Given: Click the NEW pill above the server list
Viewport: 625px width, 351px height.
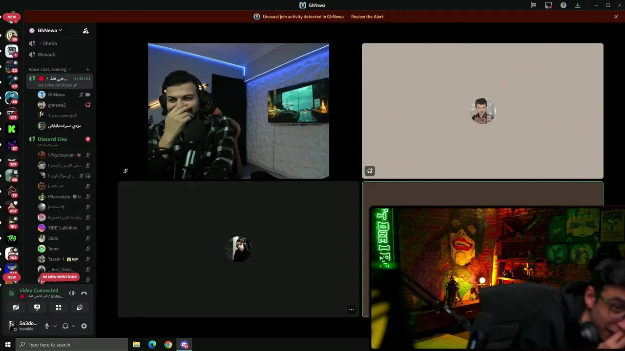Looking at the screenshot, I should (x=12, y=17).
